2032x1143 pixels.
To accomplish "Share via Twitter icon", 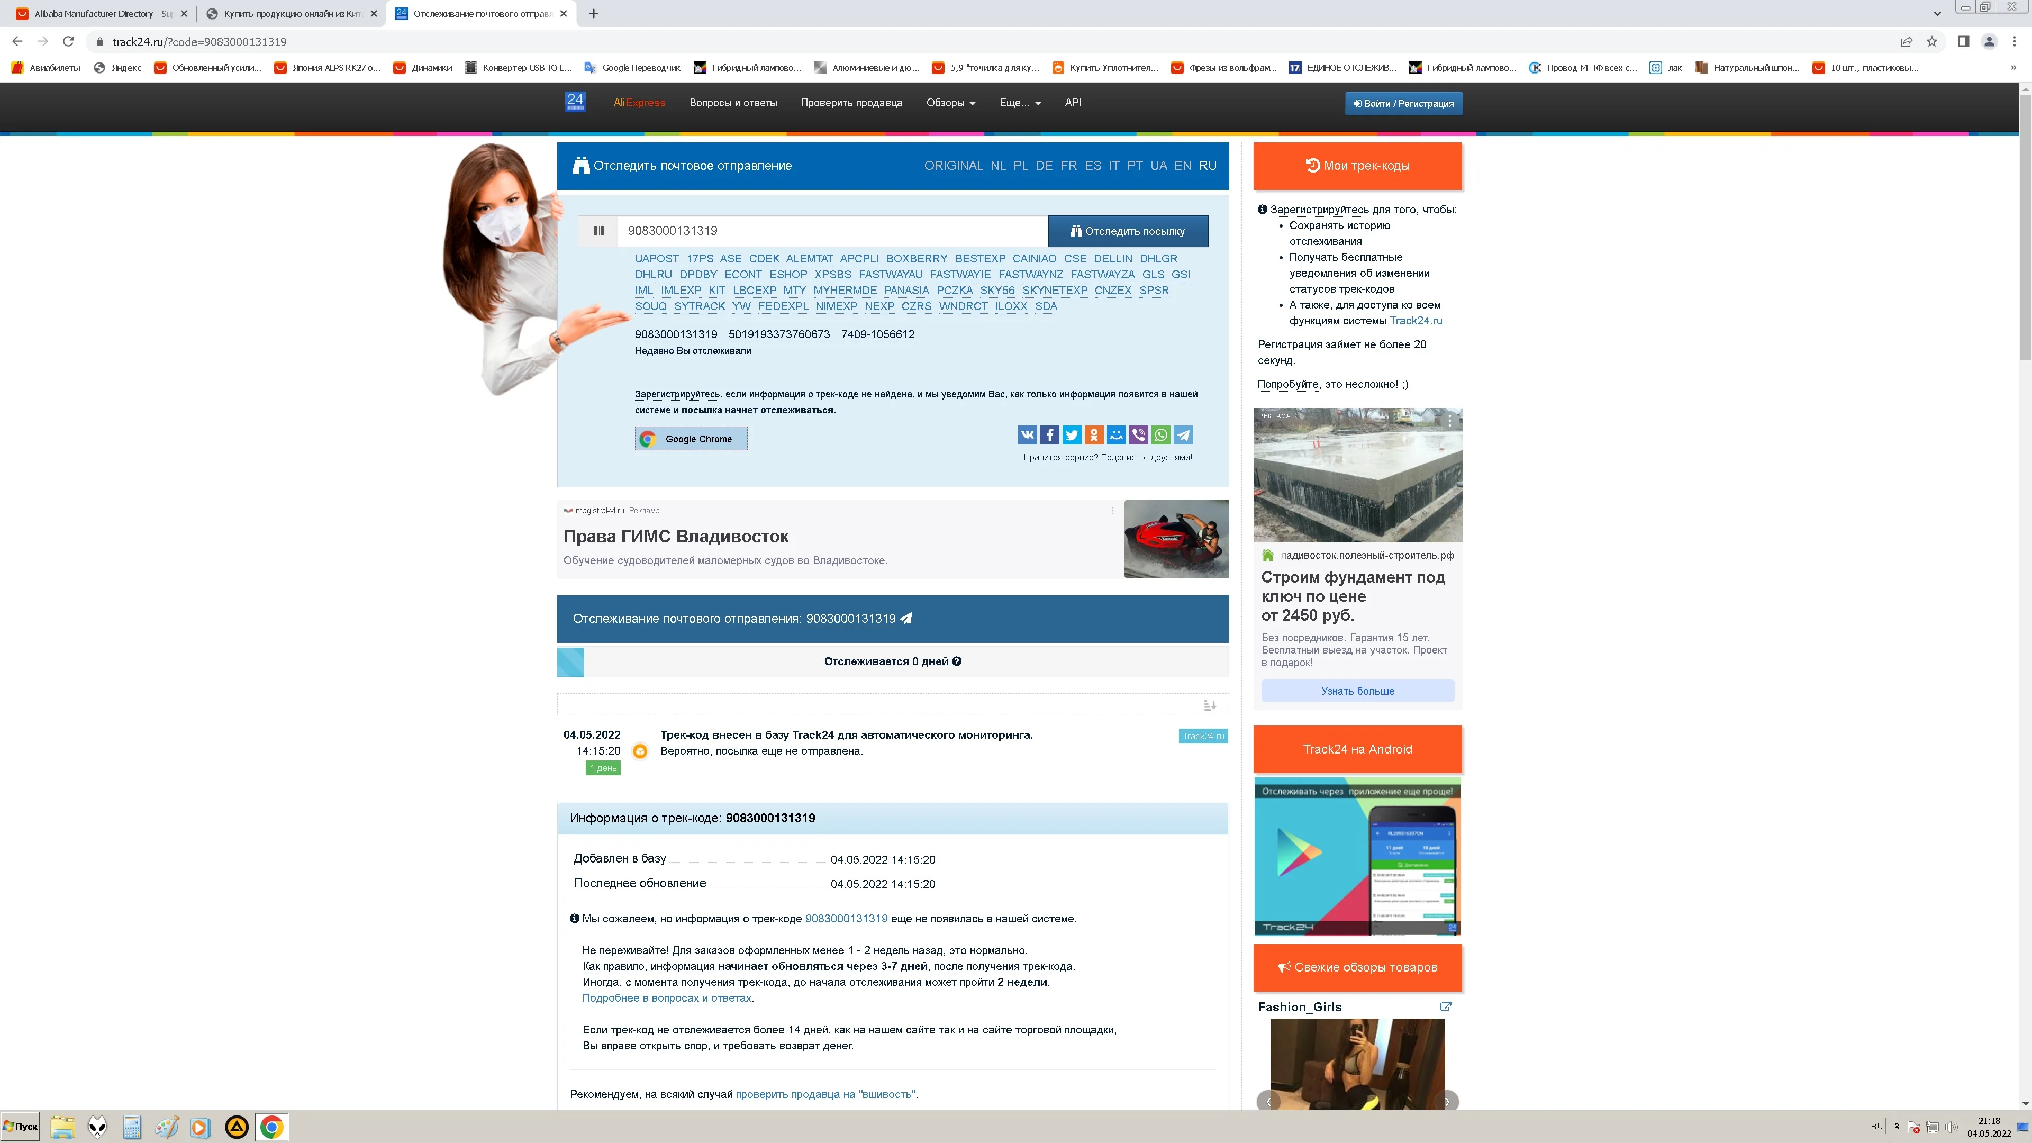I will (1071, 434).
